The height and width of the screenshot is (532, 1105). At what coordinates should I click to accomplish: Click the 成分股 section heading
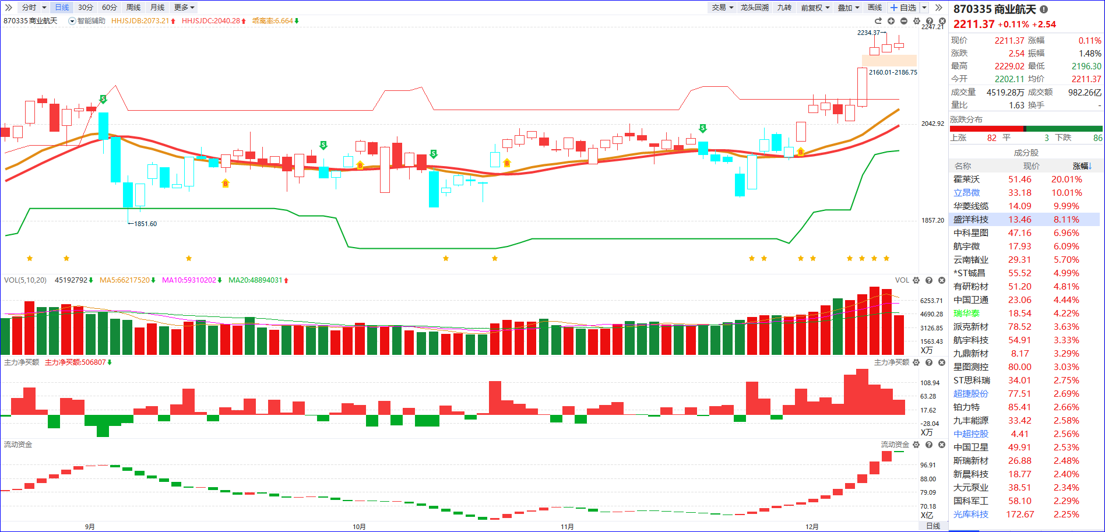tap(1026, 153)
